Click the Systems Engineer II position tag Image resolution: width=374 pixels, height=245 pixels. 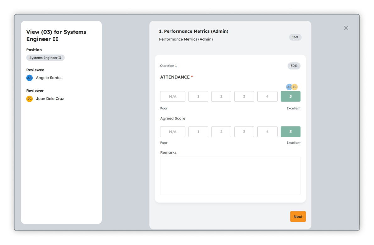click(x=45, y=58)
